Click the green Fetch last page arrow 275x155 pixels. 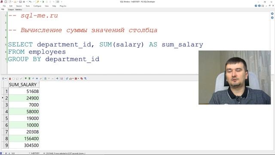[30, 78]
